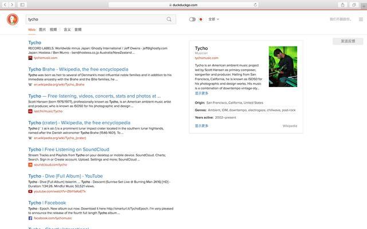Viewport: 367px width, 229px height.
Task: Go forward with Safari's forward arrow
Action: pos(12,5)
